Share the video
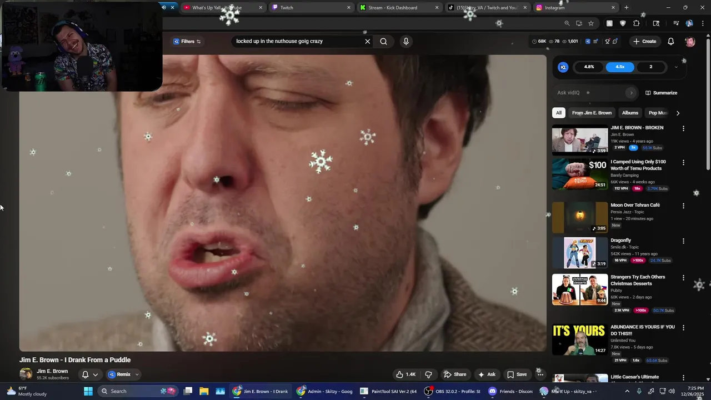Viewport: 711px width, 400px height. click(x=455, y=374)
